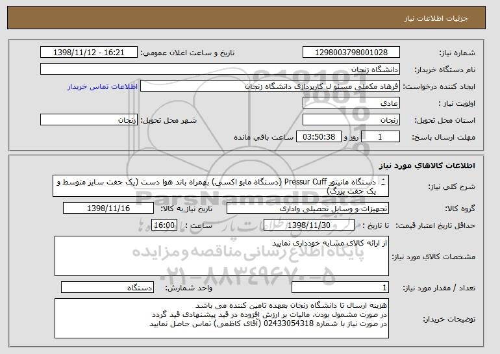
Task: Click the label اولویت نیاز
Action: 456,103
